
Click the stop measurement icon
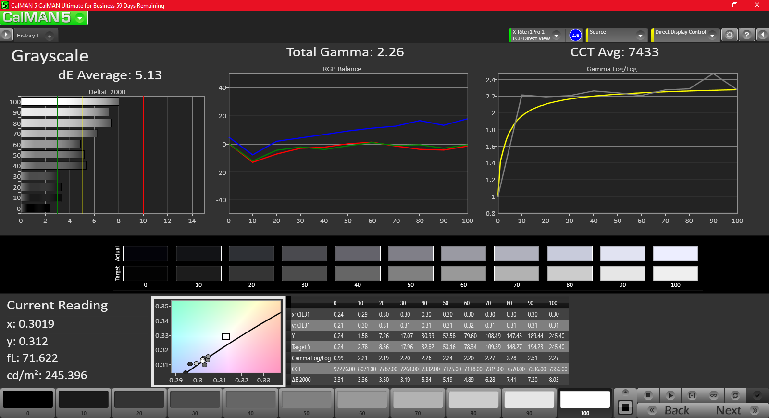tap(648, 395)
